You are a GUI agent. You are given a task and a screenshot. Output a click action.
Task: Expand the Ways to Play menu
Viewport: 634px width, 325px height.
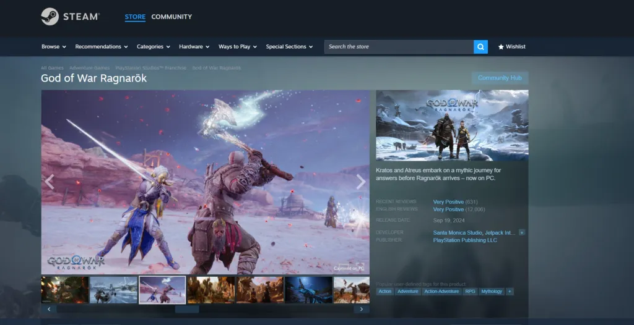coord(238,47)
